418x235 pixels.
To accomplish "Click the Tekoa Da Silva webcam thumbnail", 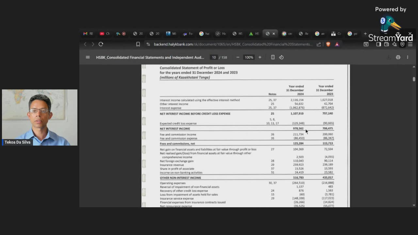I will coord(40,117).
